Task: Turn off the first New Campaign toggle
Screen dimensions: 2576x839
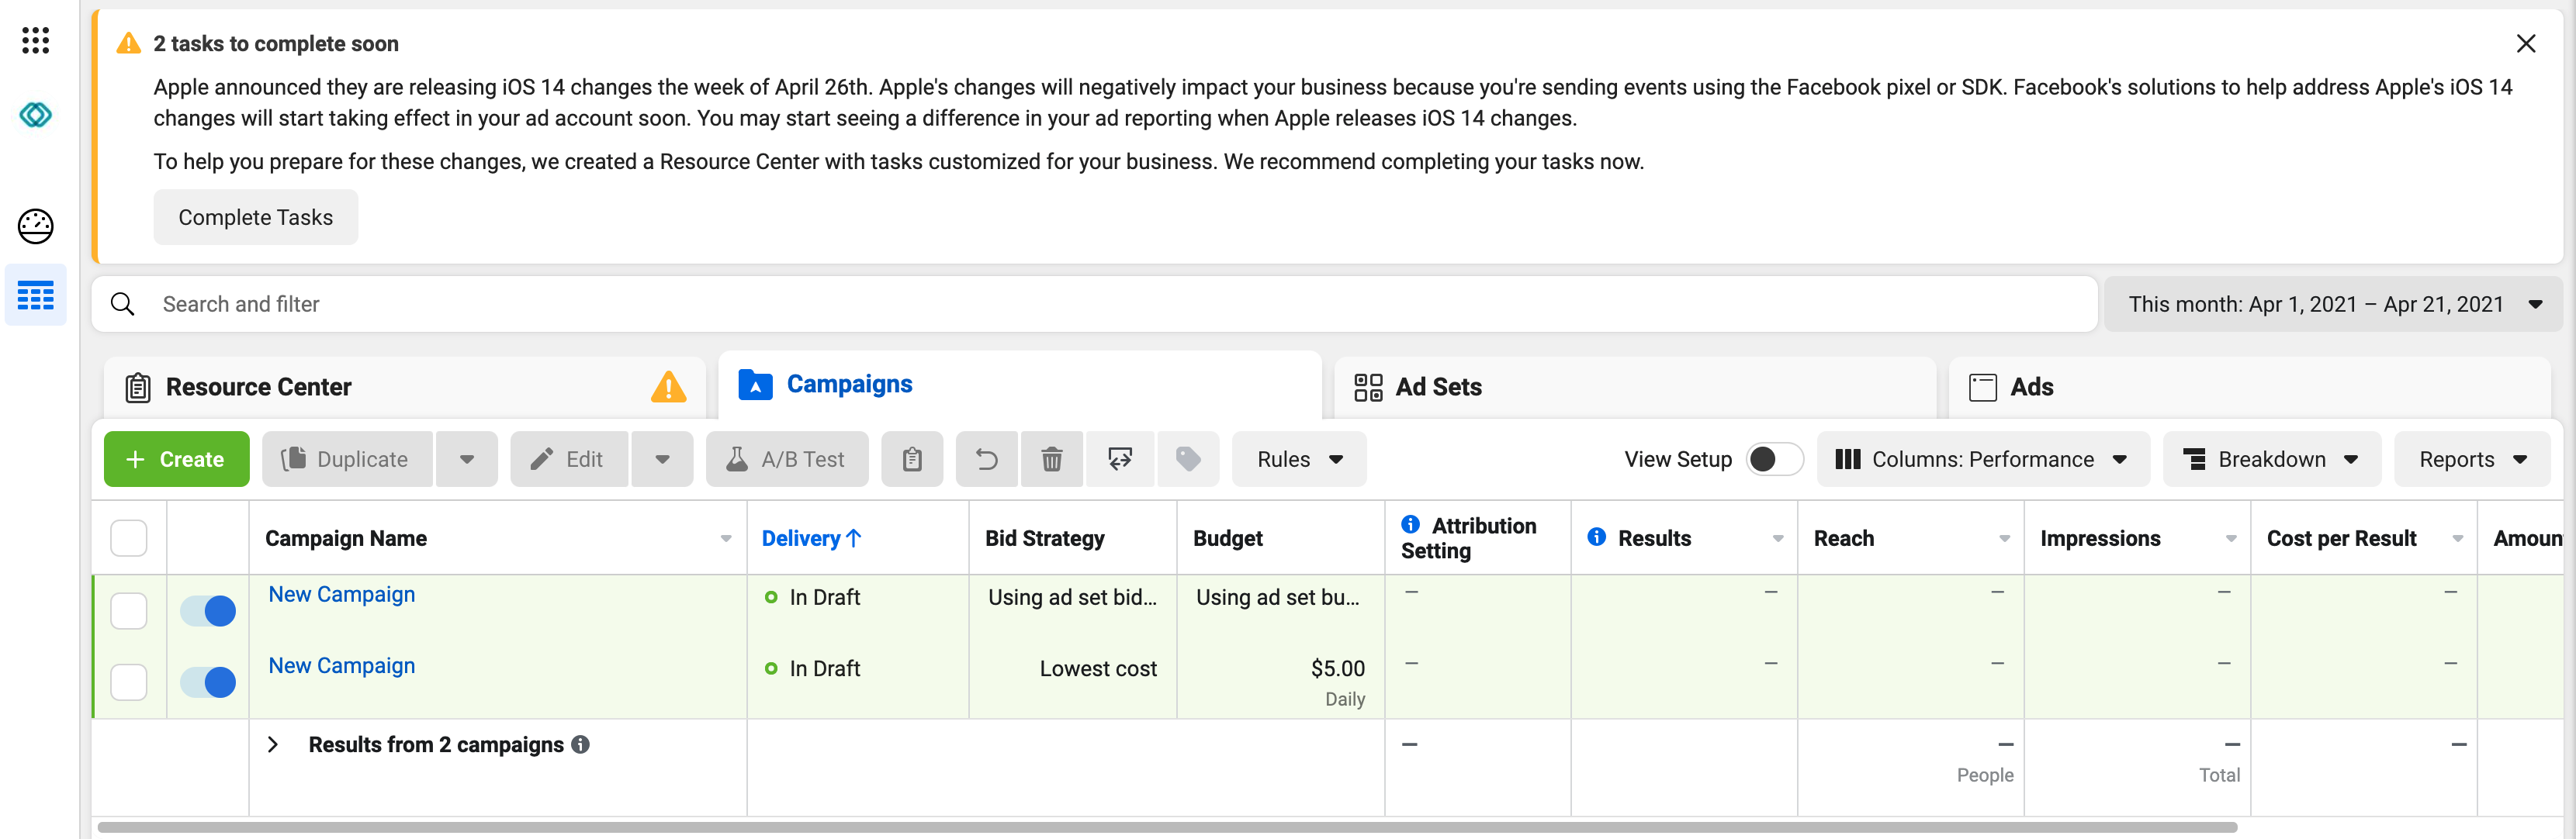Action: 208,610
